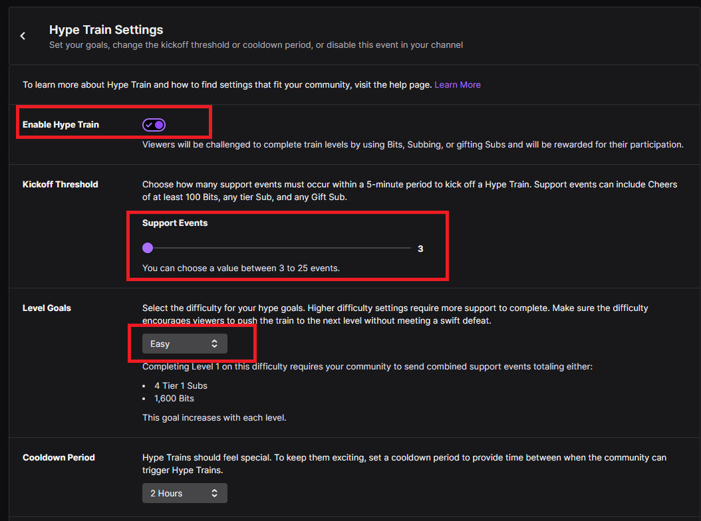701x521 pixels.
Task: Click the Enable Hype Train label
Action: (61, 125)
